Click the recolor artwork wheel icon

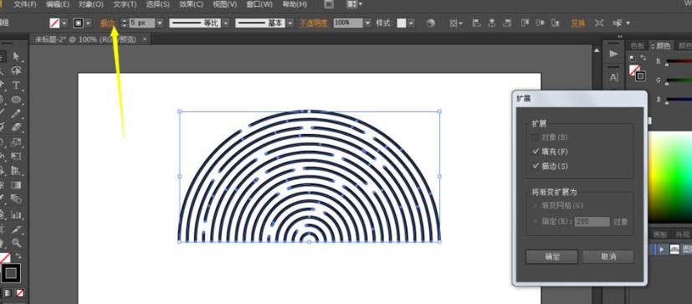point(431,23)
